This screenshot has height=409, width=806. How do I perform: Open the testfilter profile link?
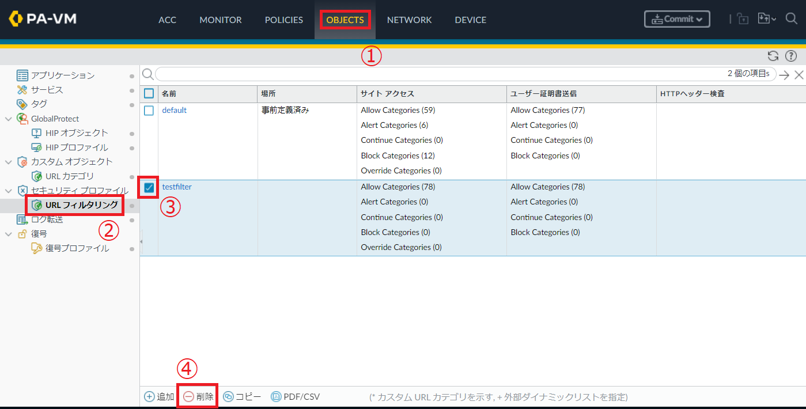point(177,187)
